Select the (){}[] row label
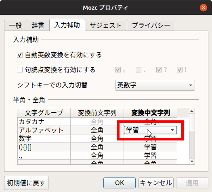212x192 pixels. 44,147
